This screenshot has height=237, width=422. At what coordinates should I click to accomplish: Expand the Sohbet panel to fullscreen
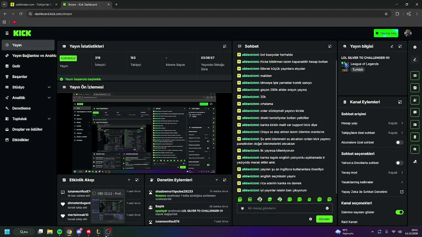(x=330, y=46)
